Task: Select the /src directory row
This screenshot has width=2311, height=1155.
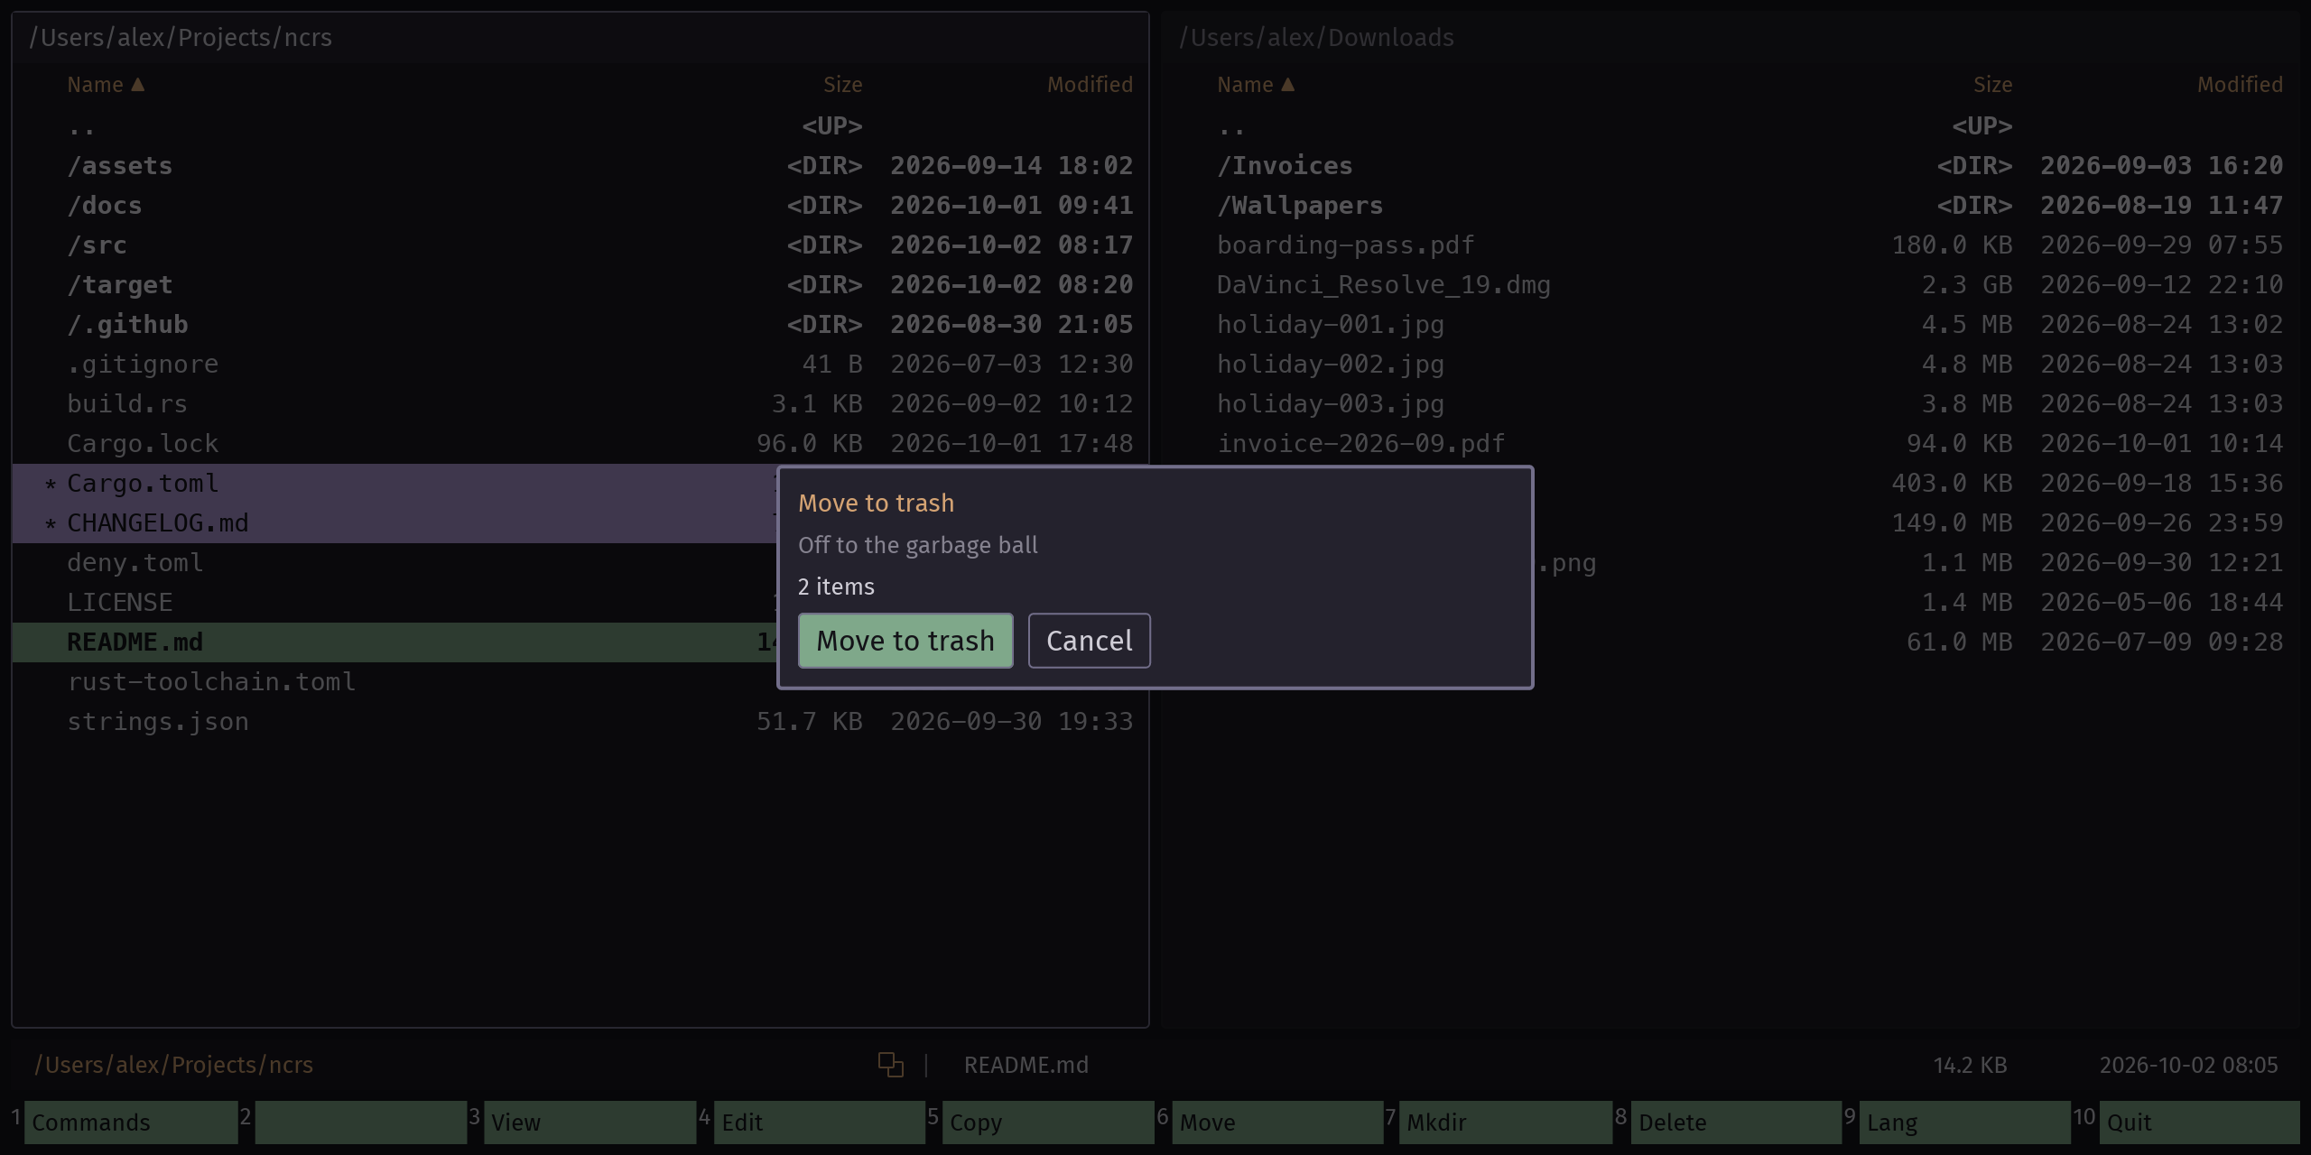Action: (580, 245)
